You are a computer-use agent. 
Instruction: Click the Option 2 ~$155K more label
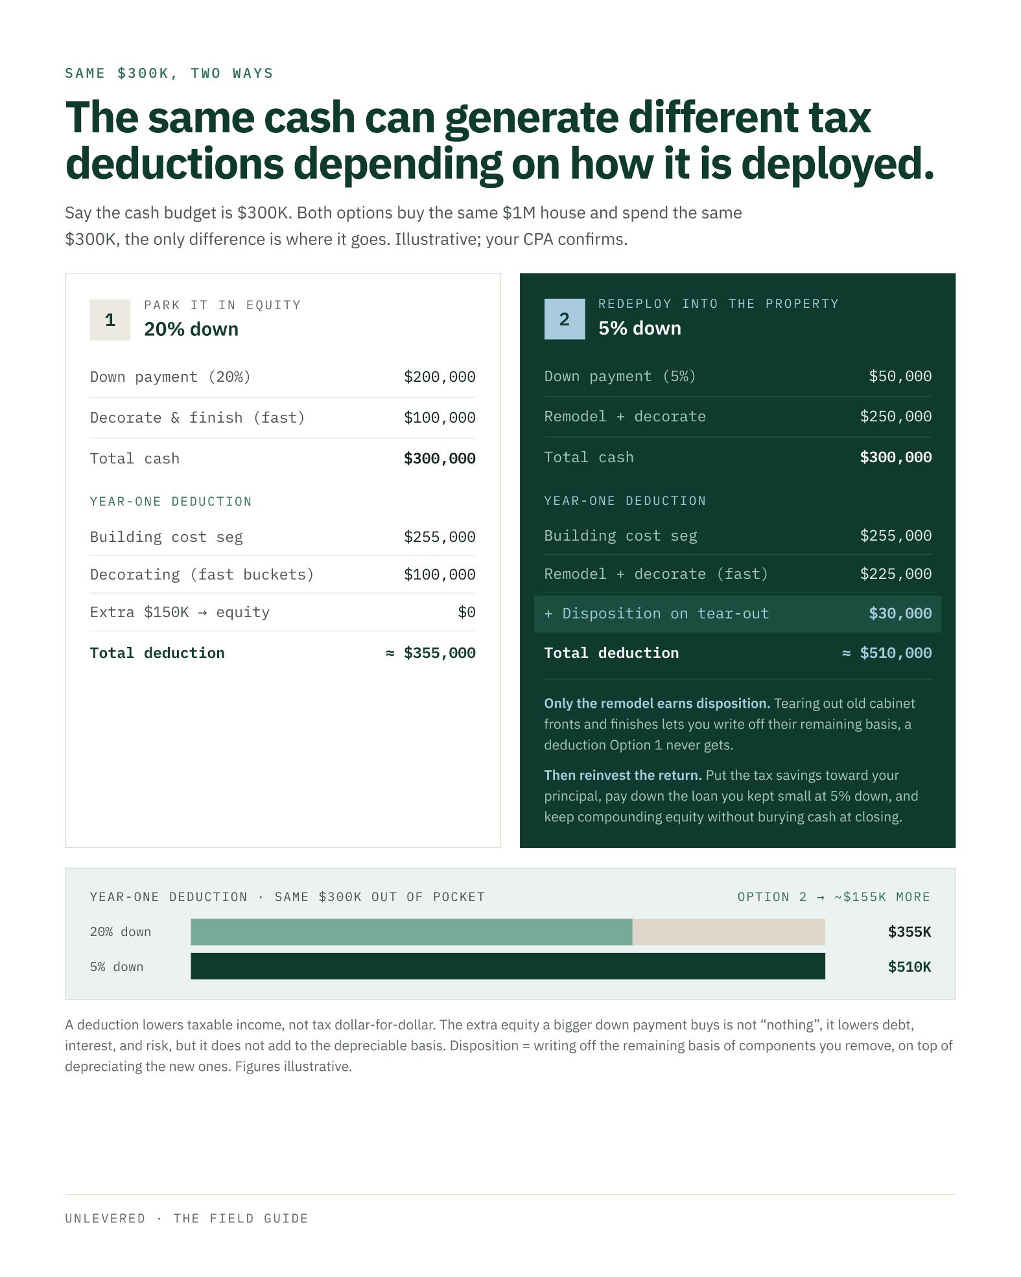coord(834,896)
